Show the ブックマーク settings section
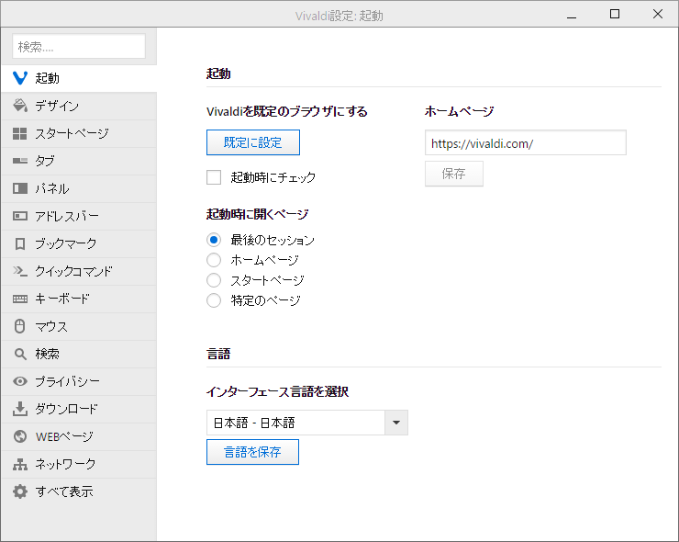The height and width of the screenshot is (542, 679). (79, 243)
